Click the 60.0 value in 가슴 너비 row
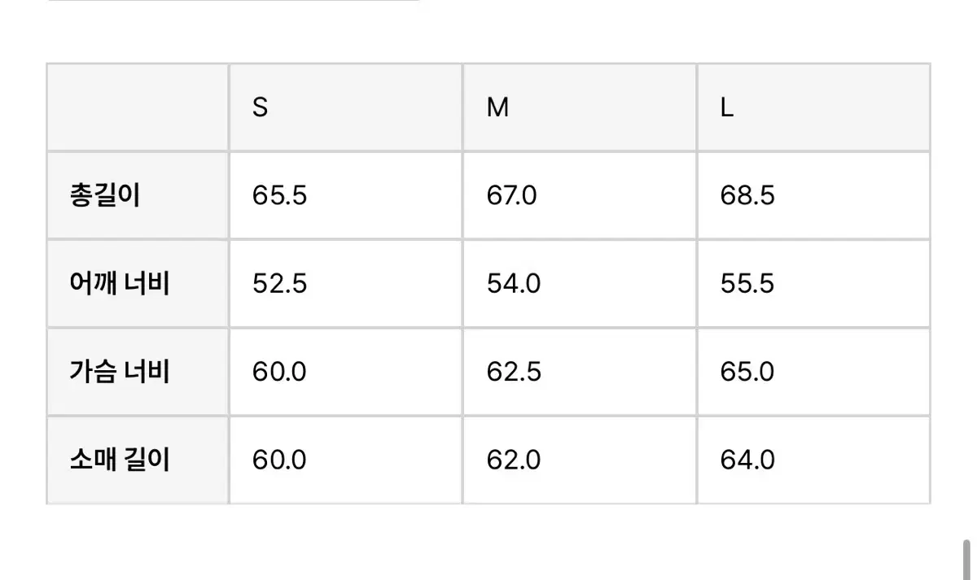The width and height of the screenshot is (977, 580). click(x=279, y=372)
